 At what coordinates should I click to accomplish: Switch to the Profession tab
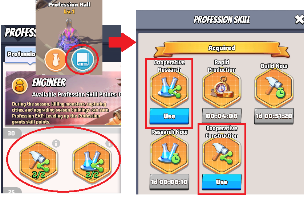(20, 54)
